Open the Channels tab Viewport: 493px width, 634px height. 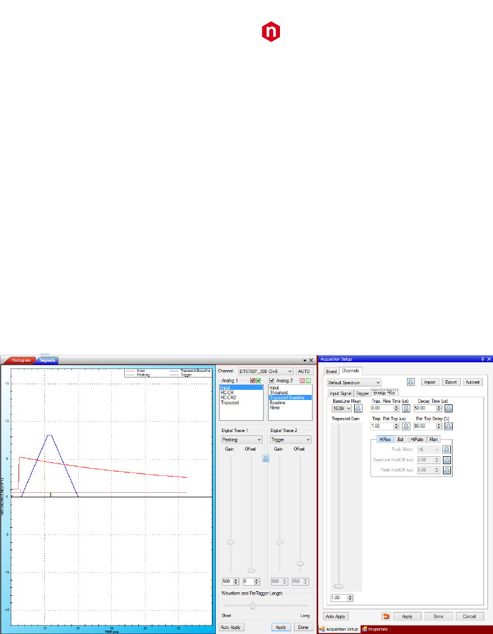pyautogui.click(x=350, y=371)
